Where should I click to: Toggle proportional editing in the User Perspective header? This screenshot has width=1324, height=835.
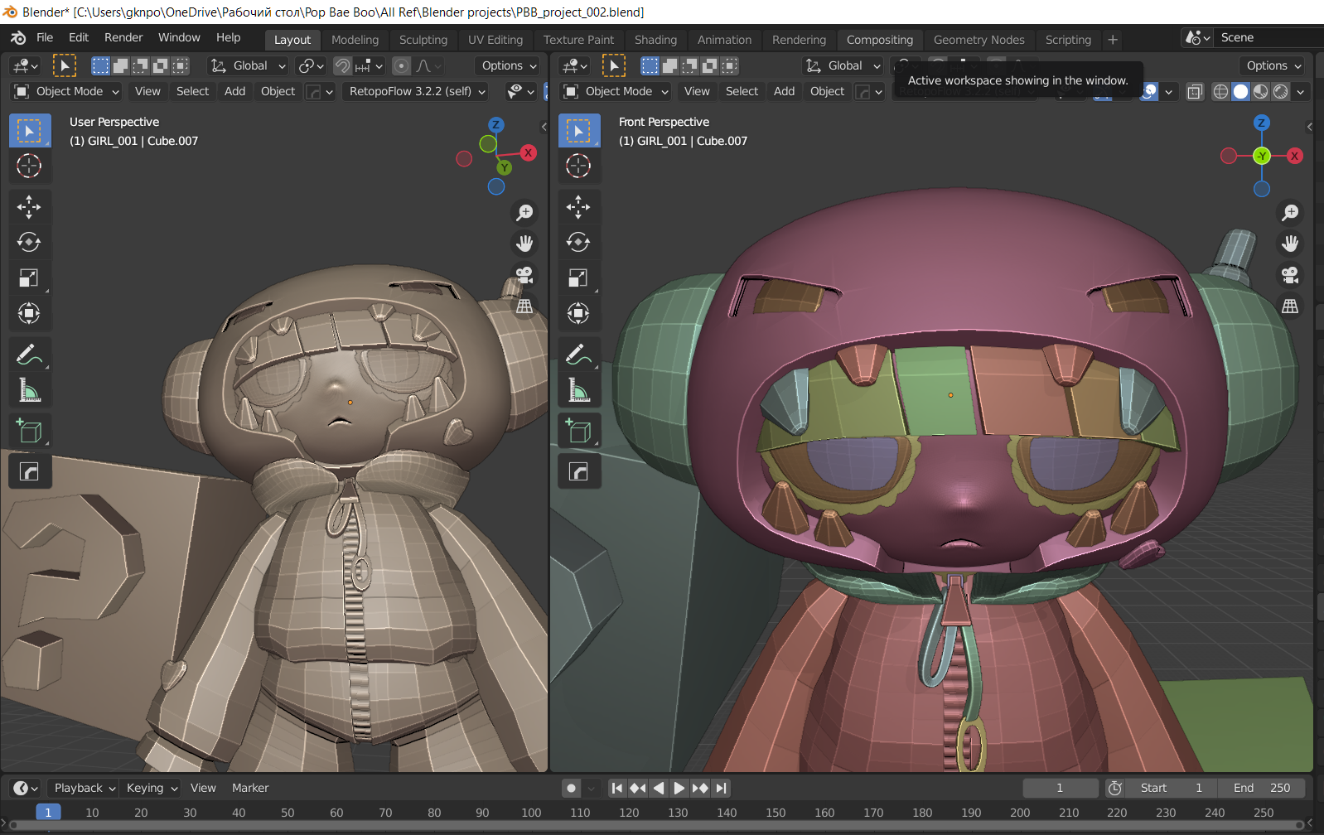click(402, 65)
